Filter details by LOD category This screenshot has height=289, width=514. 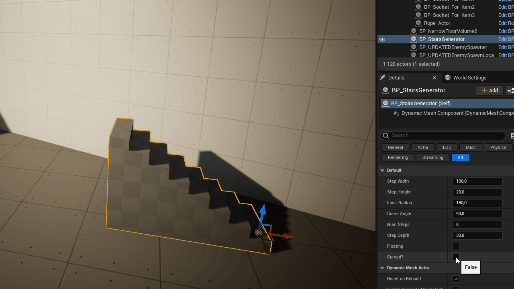coord(447,147)
